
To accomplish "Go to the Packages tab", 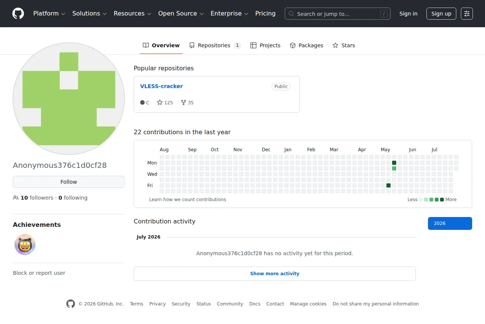I will [307, 45].
